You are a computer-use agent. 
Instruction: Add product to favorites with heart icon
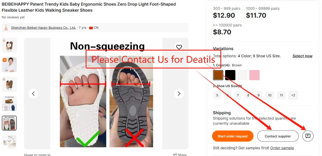coord(179,47)
